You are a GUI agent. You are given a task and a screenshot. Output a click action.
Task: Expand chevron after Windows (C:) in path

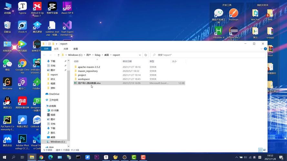tap(84, 55)
